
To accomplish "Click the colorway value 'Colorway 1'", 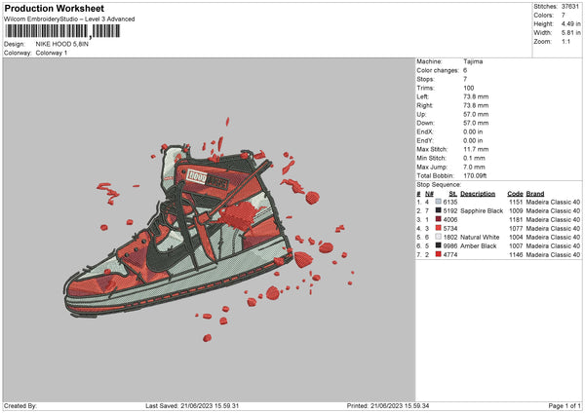I will (x=52, y=53).
